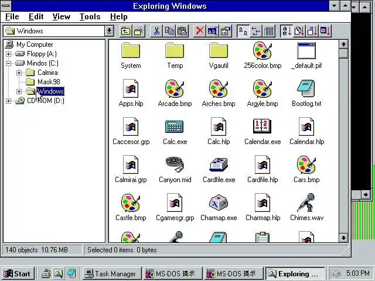
Task: Click the file list scroll down arrow
Action: pos(343,238)
